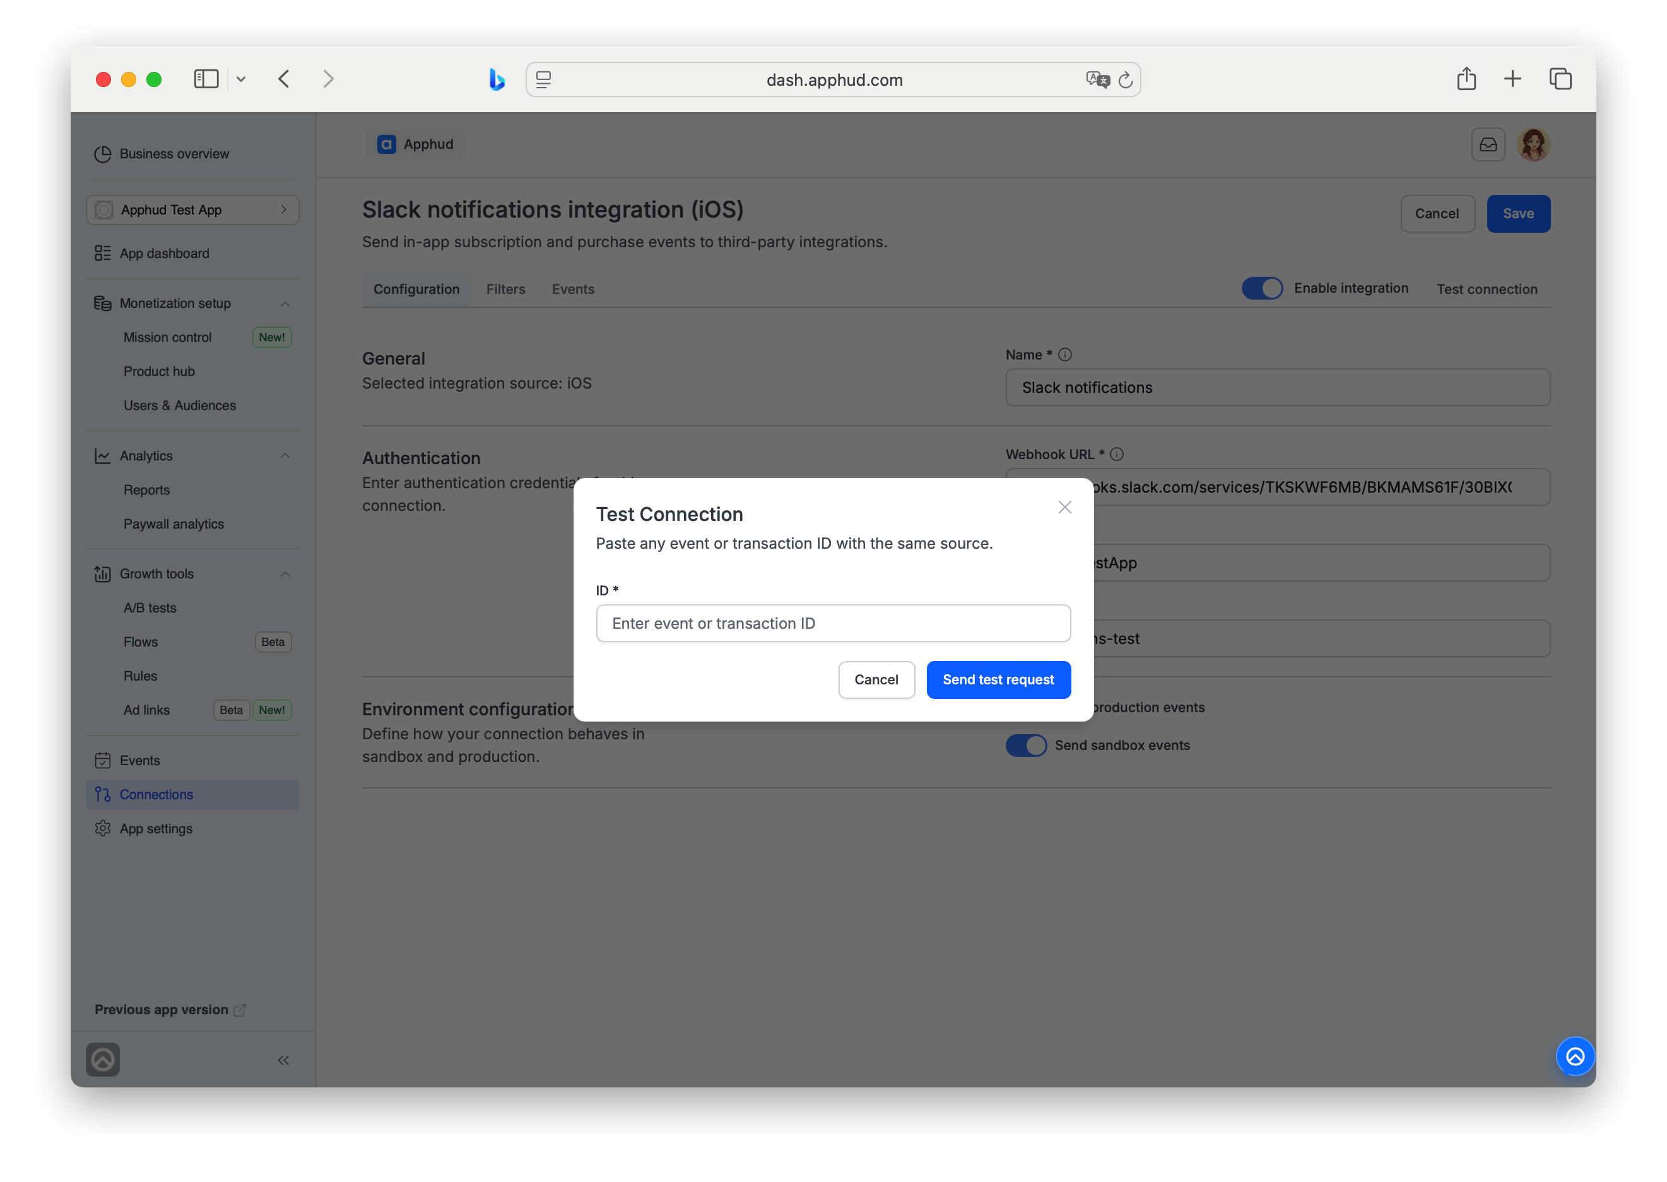This screenshot has width=1667, height=1182.
Task: Click the Bing extension icon
Action: [497, 79]
